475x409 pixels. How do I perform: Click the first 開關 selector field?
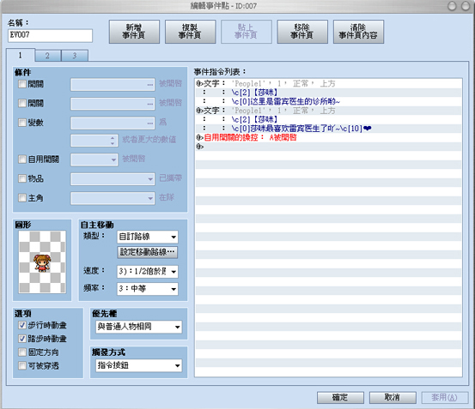pyautogui.click(x=113, y=84)
